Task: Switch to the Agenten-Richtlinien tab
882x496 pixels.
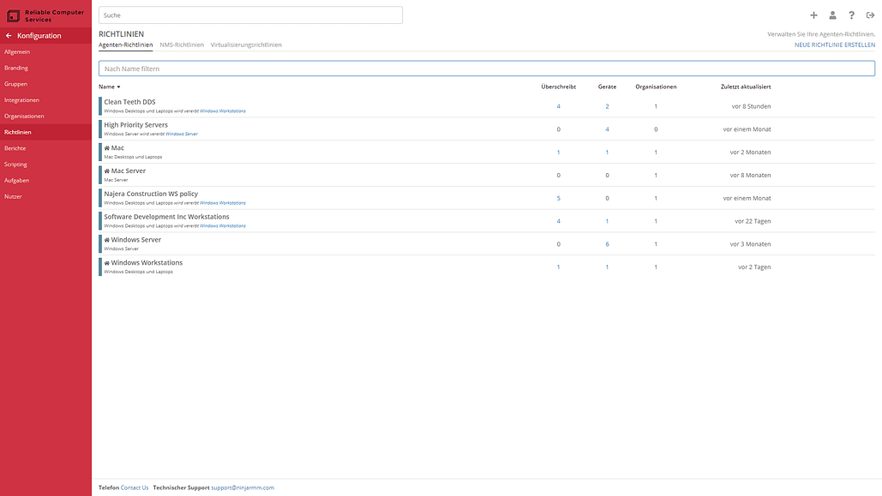Action: 125,45
